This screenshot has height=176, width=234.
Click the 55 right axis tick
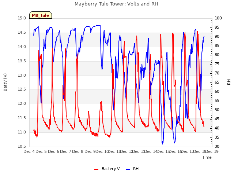217,100
